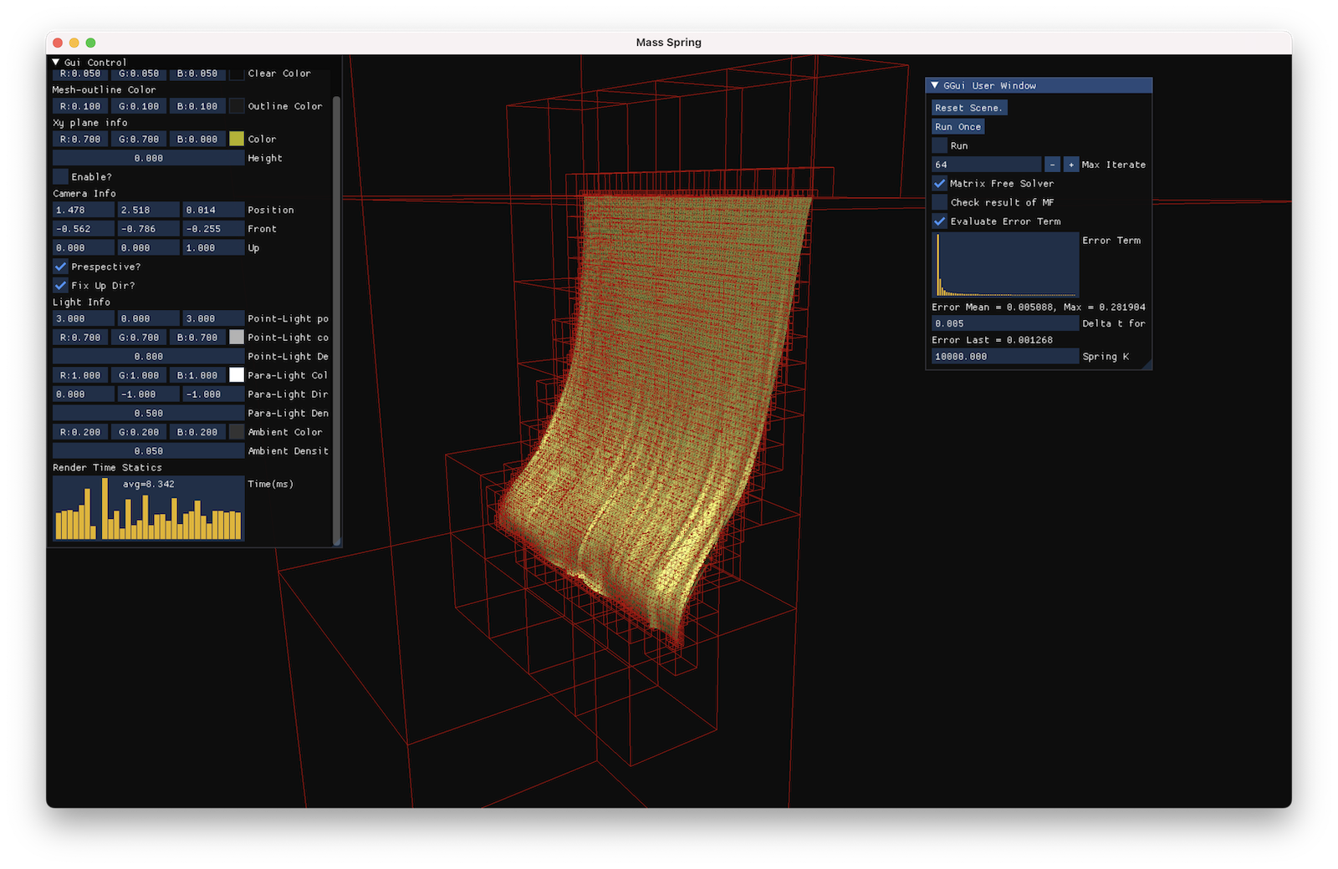Viewport: 1338px width, 869px height.
Task: Click the Outline Color swatch
Action: point(237,106)
